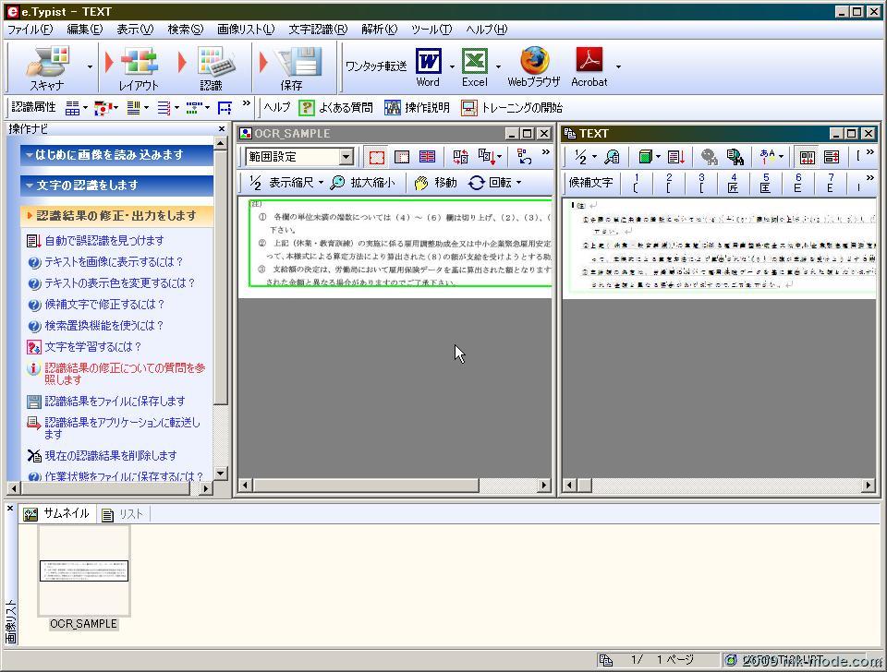Send the result to Excel
Screen dimensions: 887x672
(474, 66)
